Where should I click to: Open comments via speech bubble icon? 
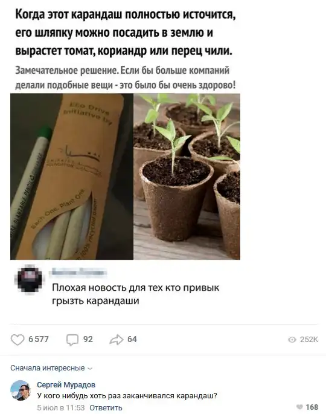[72, 340]
